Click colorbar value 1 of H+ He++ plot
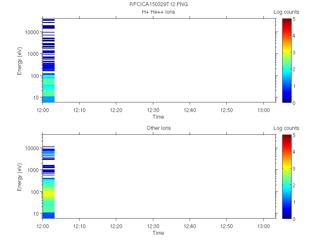This screenshot has width=327, height=245. point(294,86)
